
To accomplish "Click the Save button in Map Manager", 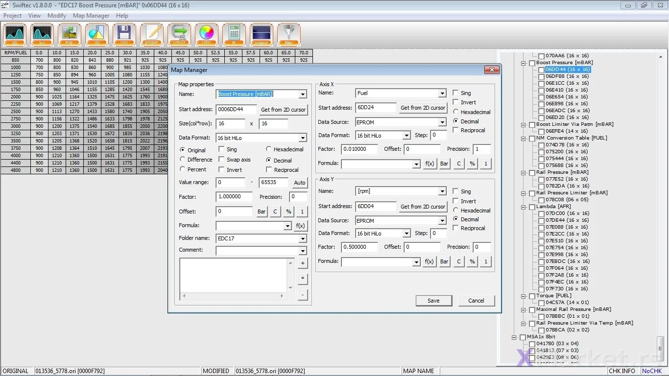I will pyautogui.click(x=433, y=301).
